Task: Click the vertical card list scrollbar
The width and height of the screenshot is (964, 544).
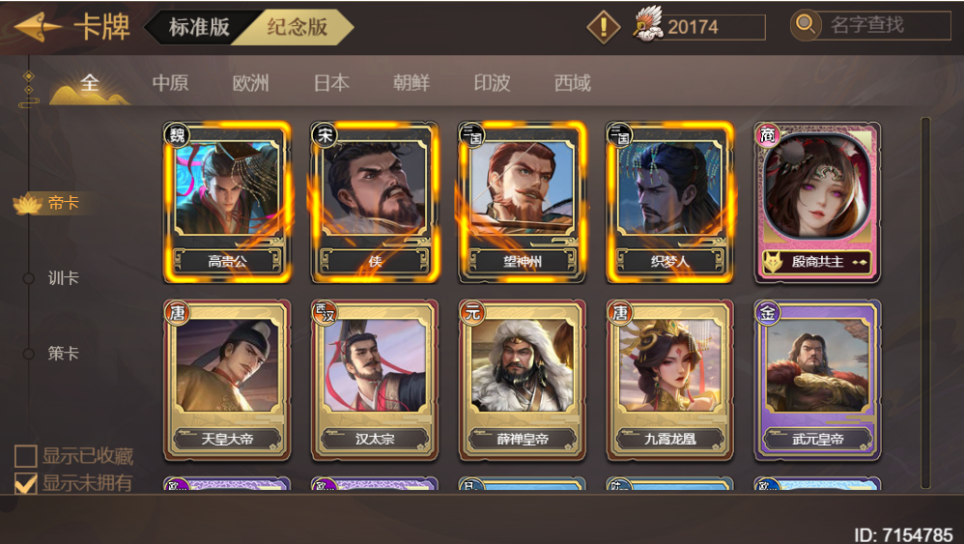Action: click(x=925, y=302)
